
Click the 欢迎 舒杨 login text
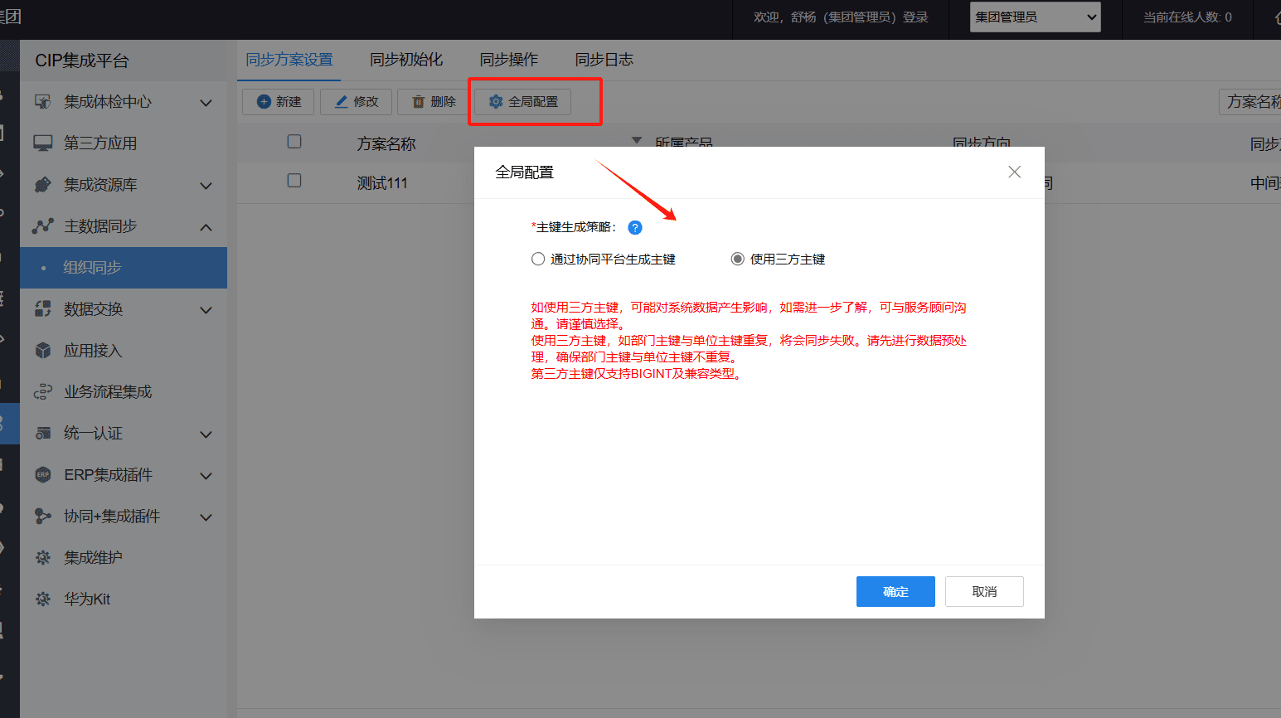(x=841, y=17)
